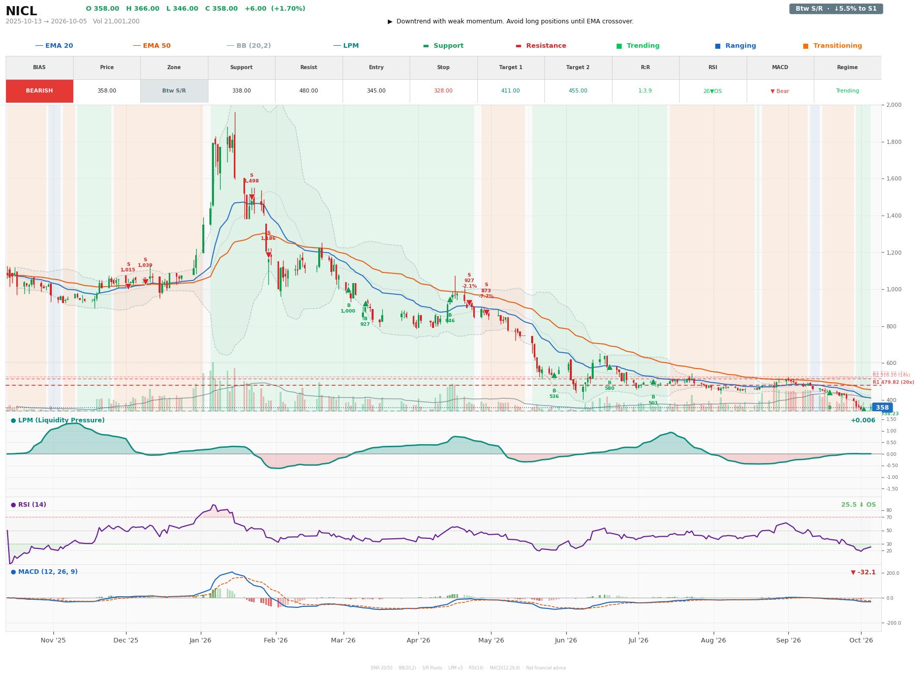This screenshot has height=676, width=920.
Task: Click the sell marker labeled S 1,498
Action: click(252, 197)
